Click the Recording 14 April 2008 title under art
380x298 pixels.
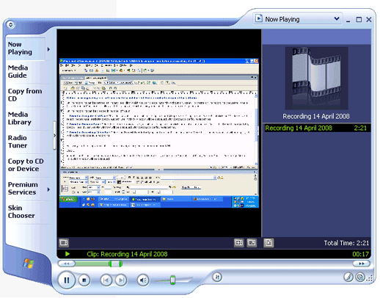(316, 116)
